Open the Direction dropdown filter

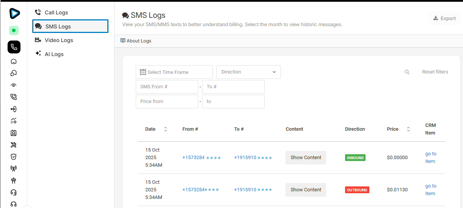click(x=248, y=72)
